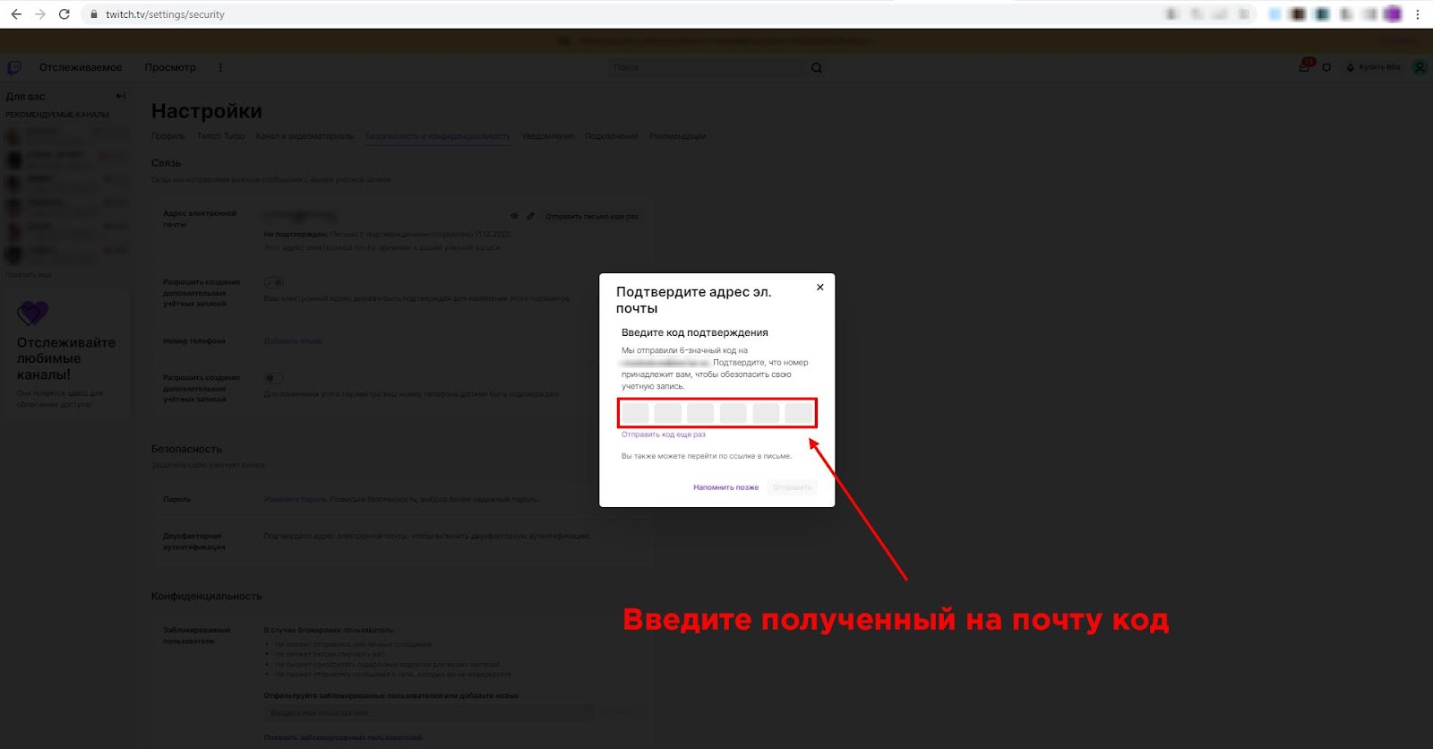Open the notifications inbox icon
The width and height of the screenshot is (1433, 749).
click(x=1305, y=67)
